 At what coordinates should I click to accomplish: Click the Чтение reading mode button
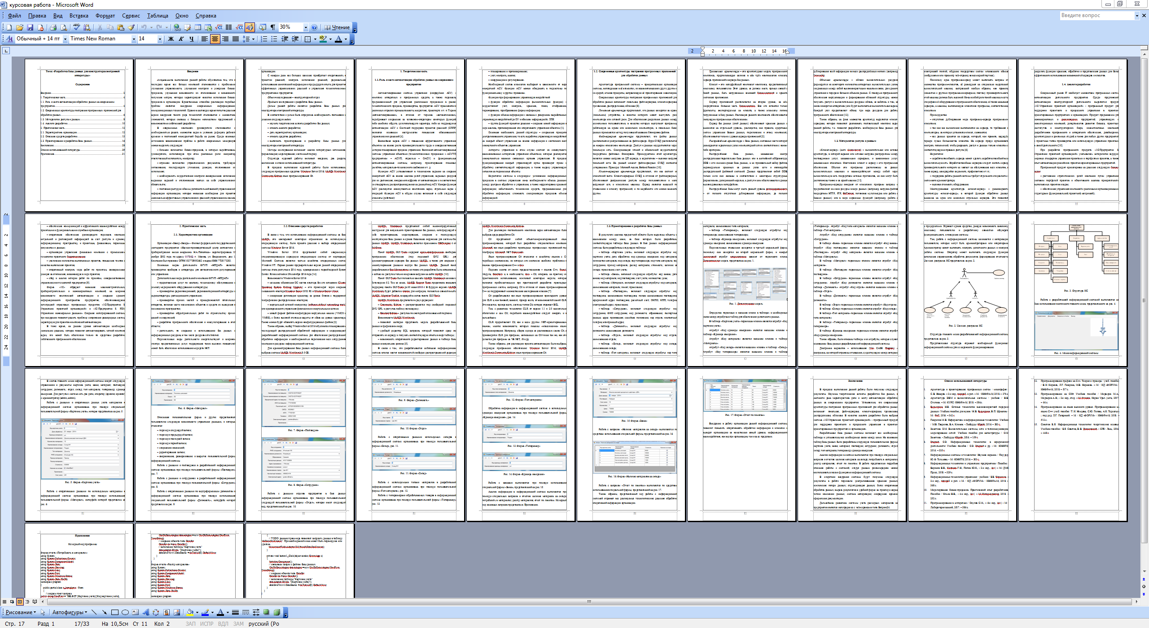337,27
